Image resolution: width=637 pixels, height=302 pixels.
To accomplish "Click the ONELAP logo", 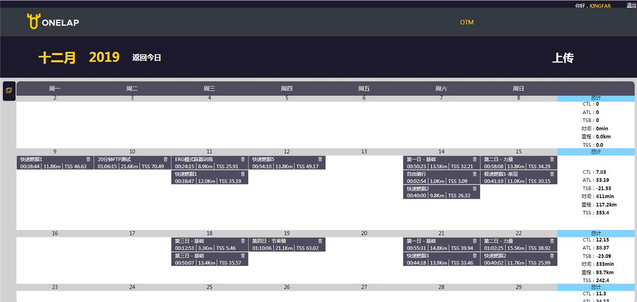I will point(53,22).
